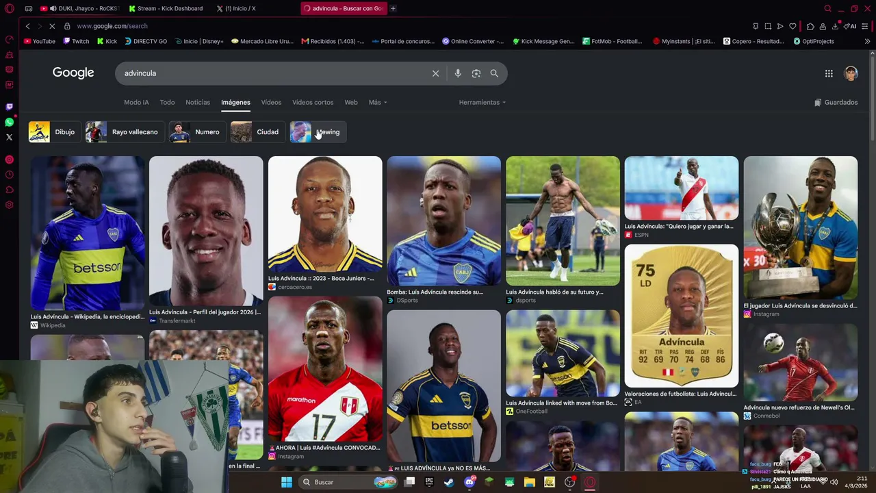This screenshot has width=876, height=493.
Task: Open the Transfermarkt player profile image
Action: [206, 231]
